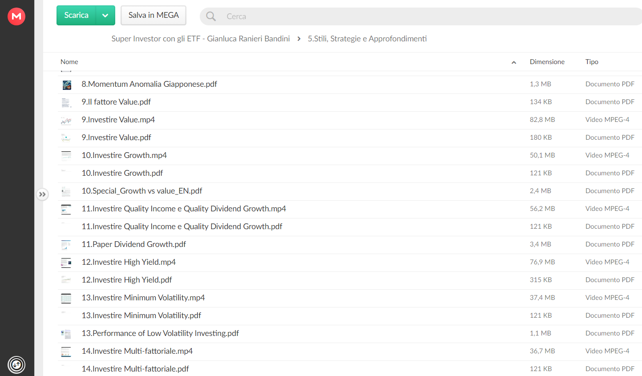Click the 1,1 MB size cell

540,333
